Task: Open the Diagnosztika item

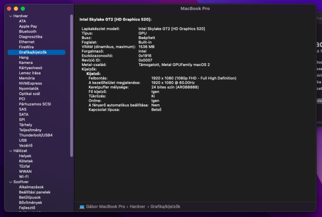Action: tap(31, 37)
